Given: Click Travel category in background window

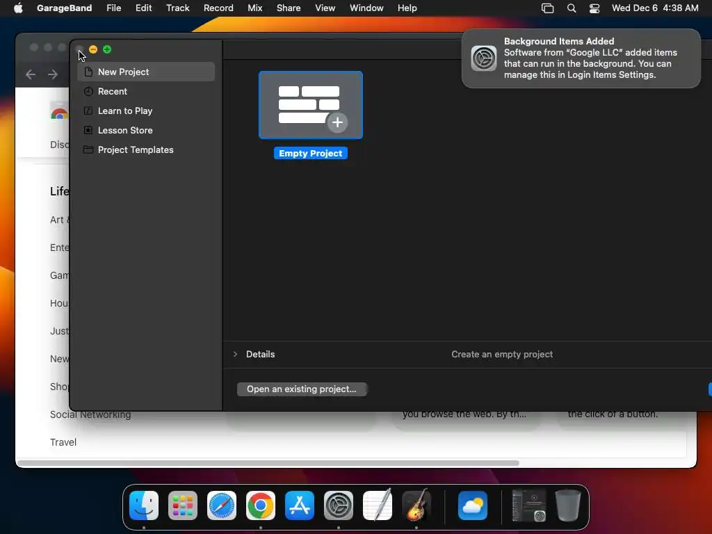Looking at the screenshot, I should point(63,442).
